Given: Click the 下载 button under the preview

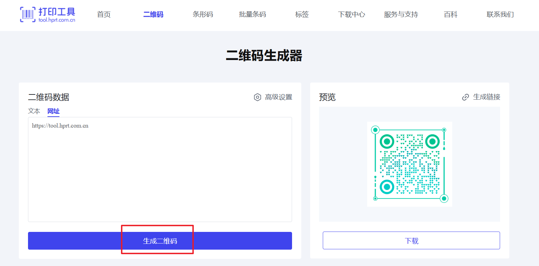Looking at the screenshot, I should (x=411, y=240).
